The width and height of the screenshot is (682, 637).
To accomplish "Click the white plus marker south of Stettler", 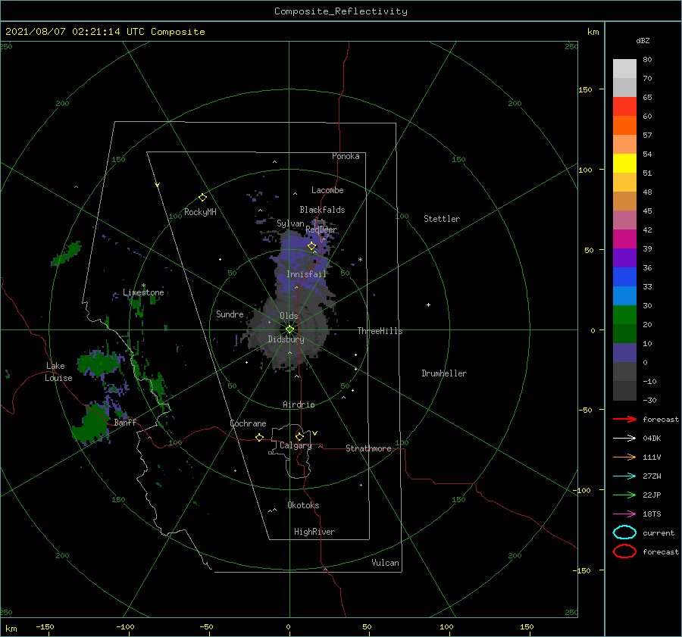I will point(428,304).
